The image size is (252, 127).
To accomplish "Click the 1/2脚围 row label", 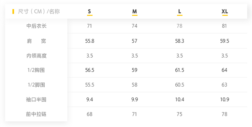I will tap(36, 85).
